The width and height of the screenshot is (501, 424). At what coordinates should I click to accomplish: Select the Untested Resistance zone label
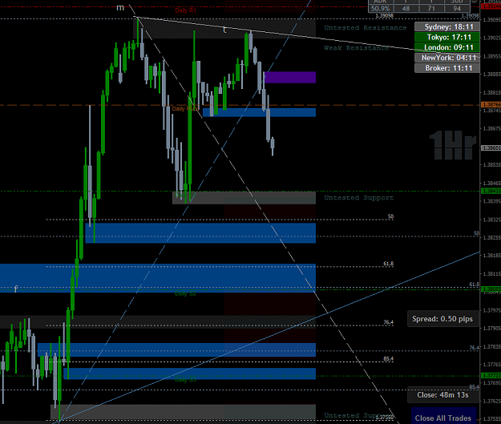[366, 28]
